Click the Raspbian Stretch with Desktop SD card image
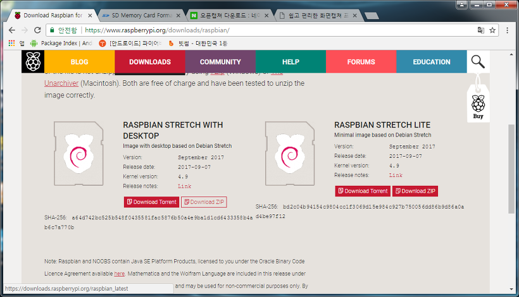 pos(78,154)
